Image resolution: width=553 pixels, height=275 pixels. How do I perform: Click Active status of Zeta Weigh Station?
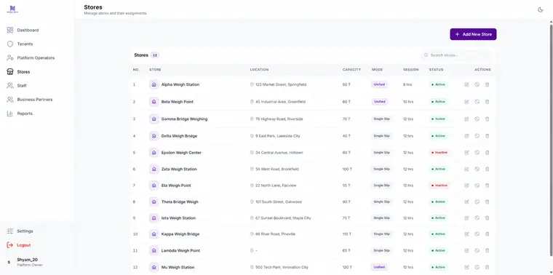[438, 170]
